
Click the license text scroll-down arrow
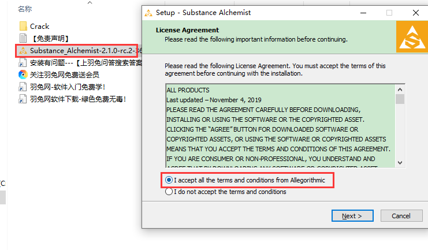(400, 163)
